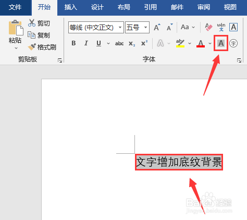Click the Paste clipboard icon

pos(16,28)
